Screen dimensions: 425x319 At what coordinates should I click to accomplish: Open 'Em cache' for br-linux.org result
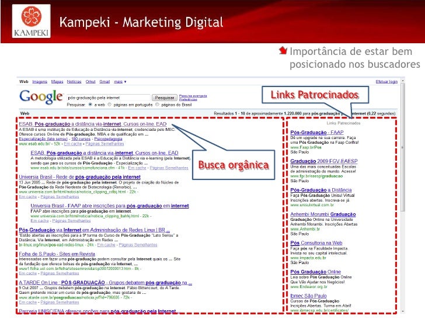point(106,245)
